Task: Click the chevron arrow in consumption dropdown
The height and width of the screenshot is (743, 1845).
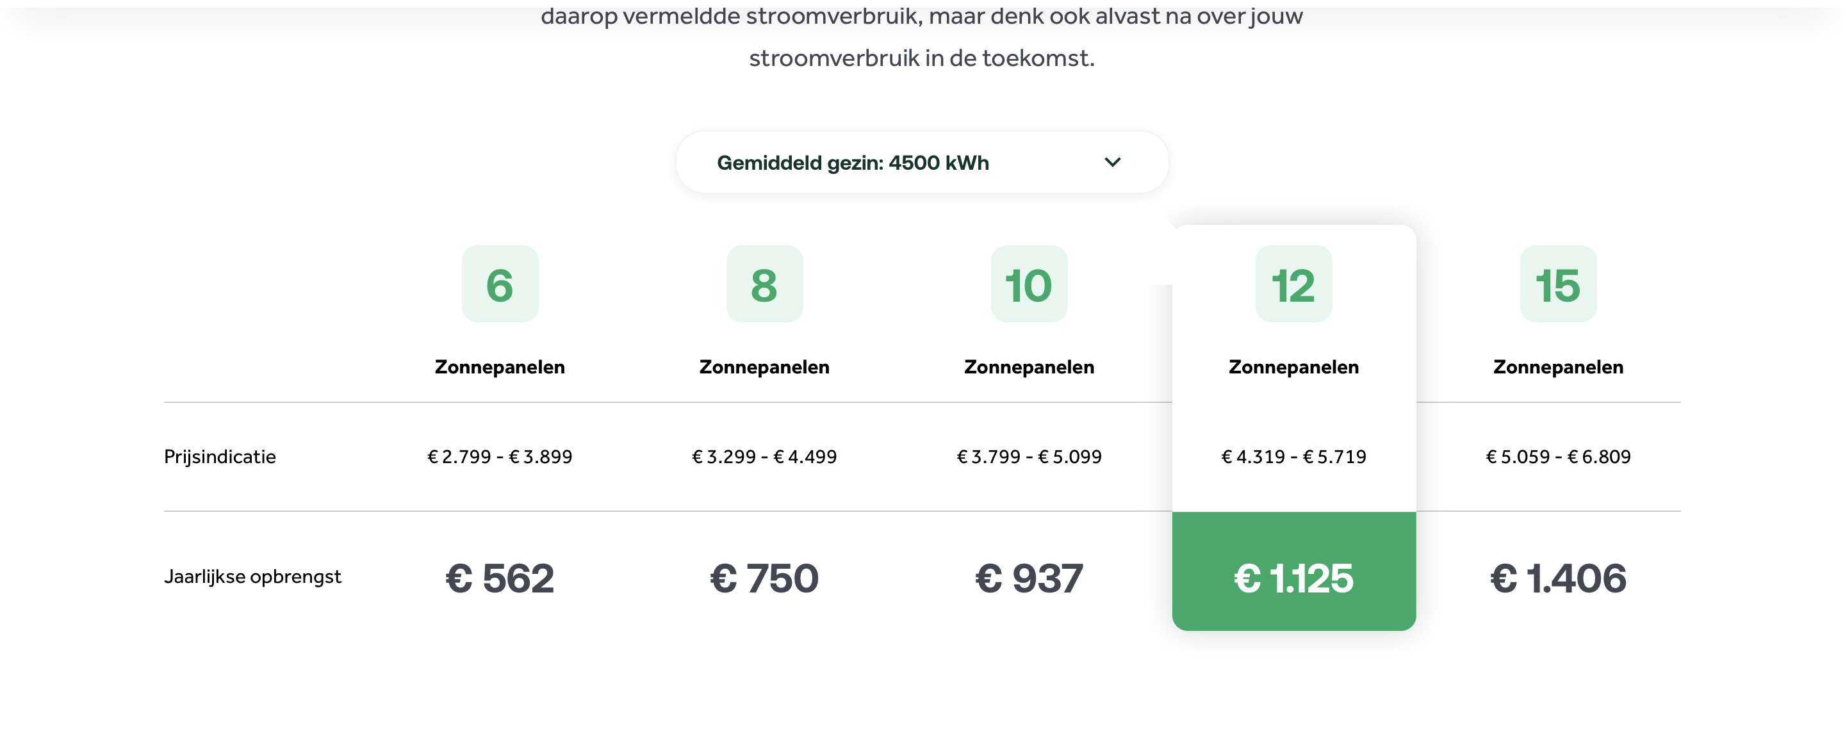Action: (x=1111, y=163)
